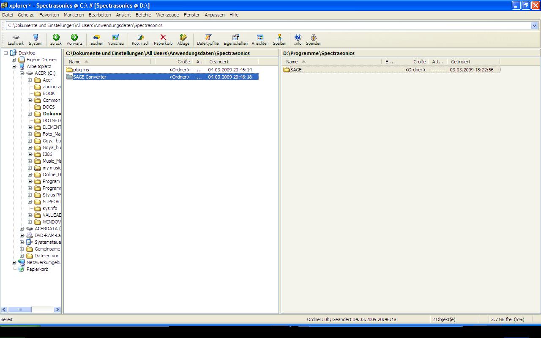Select the SAGE Converter folder row

point(162,77)
